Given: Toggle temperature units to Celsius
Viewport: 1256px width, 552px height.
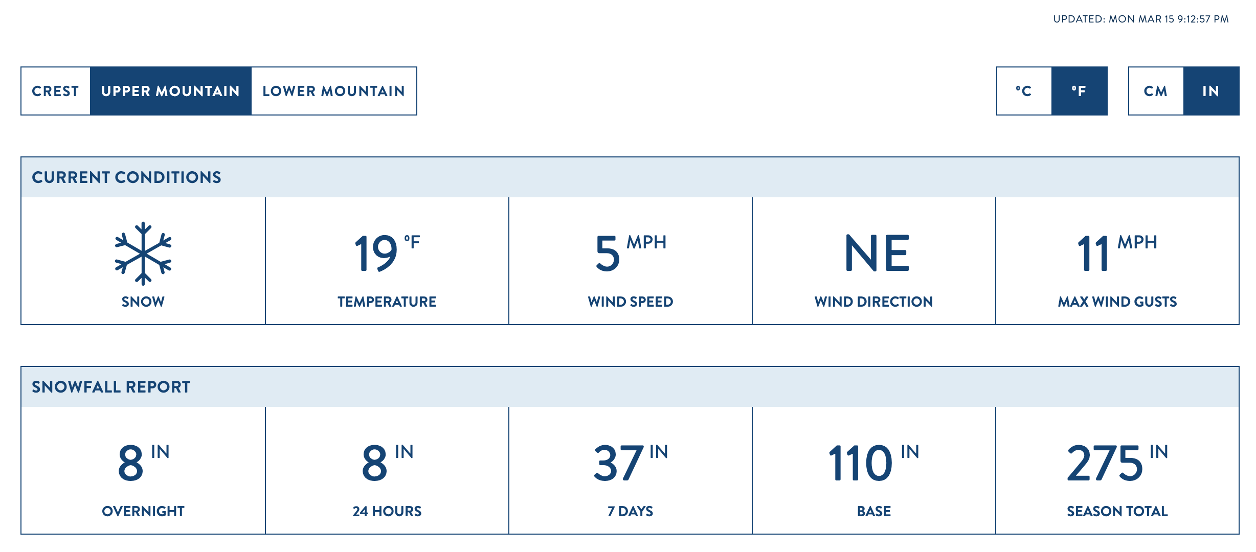Looking at the screenshot, I should click(x=1024, y=91).
